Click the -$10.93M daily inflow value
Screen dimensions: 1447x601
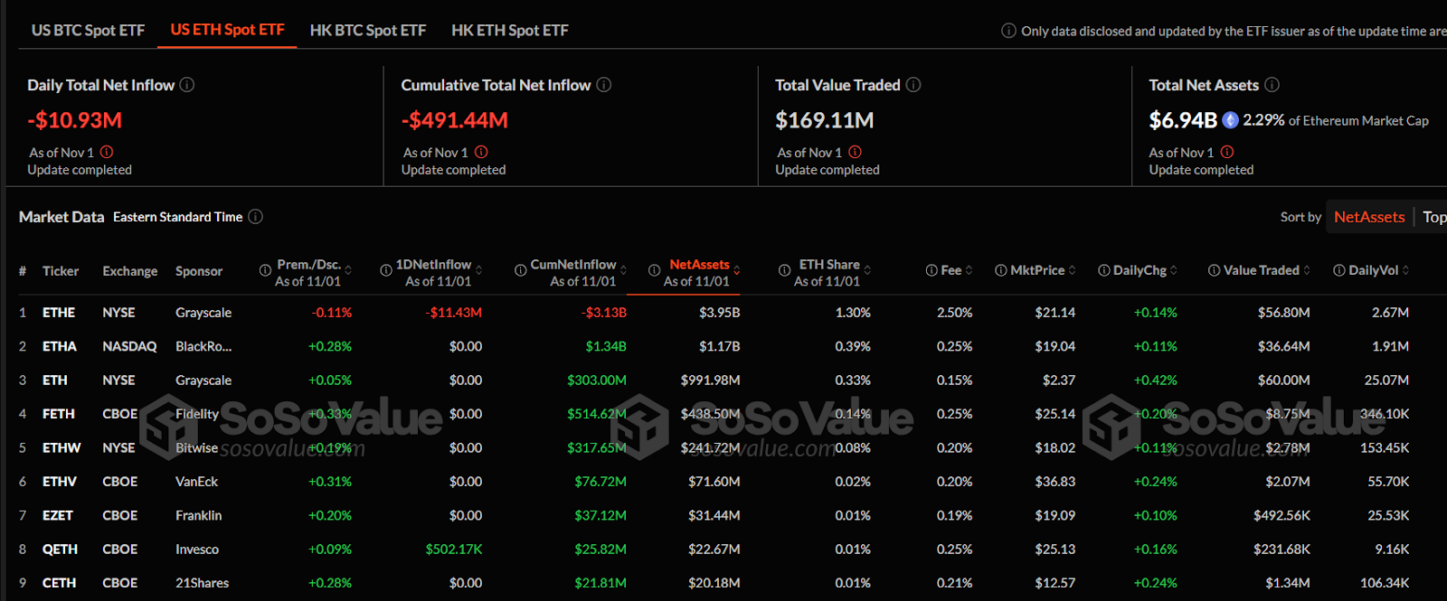point(74,120)
